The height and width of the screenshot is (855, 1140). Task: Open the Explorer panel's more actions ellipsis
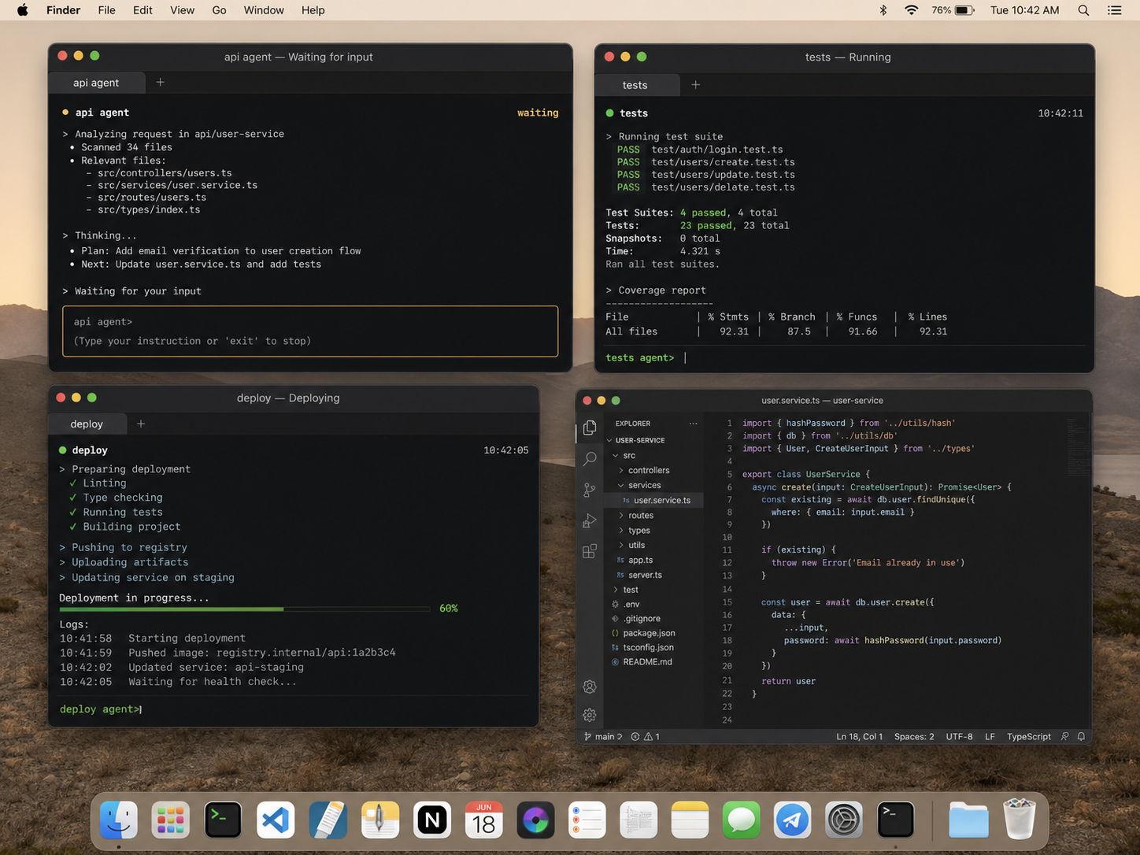coord(694,424)
